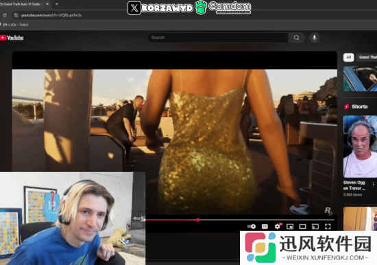Reload the page in browser
377x265 pixels.
point(5,15)
